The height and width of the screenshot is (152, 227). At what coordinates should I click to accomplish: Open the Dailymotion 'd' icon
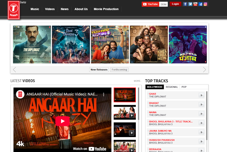[200, 4]
